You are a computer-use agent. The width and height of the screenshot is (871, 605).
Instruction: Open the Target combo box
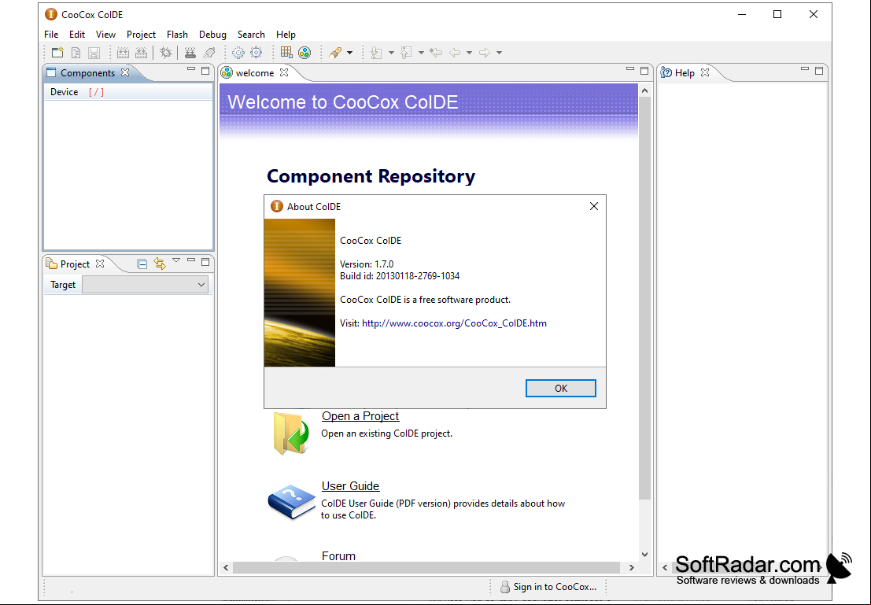[x=145, y=285]
